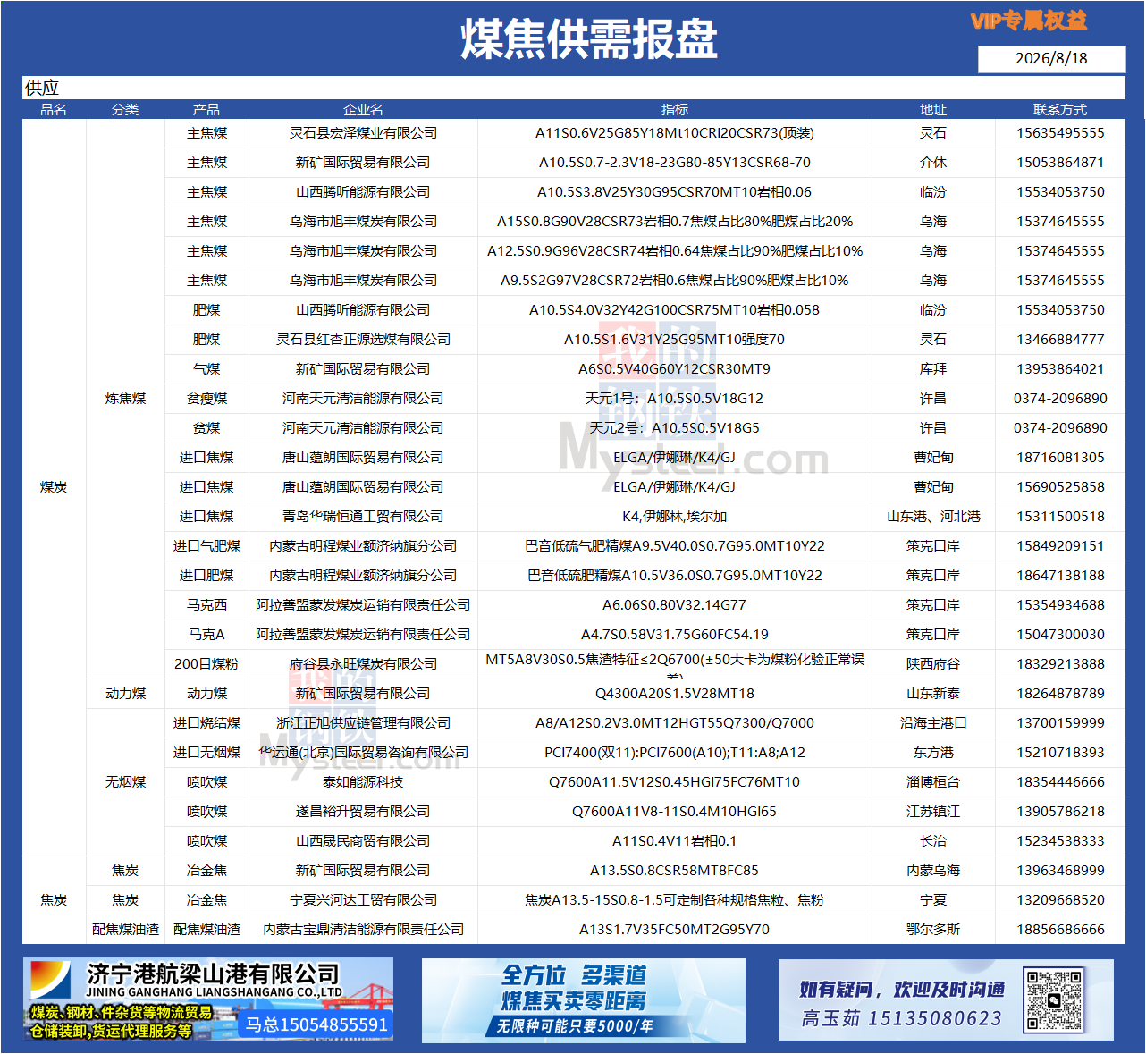Screen dimensions: 1146x1054
Task: Click the 无烟煤 category cell
Action: 125,782
